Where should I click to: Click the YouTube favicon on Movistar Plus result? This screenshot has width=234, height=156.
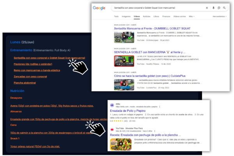pos(112,129)
